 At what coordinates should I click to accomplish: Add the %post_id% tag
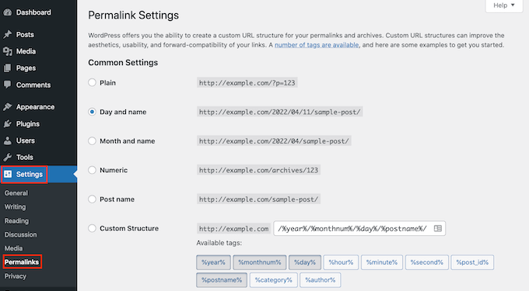point(472,262)
